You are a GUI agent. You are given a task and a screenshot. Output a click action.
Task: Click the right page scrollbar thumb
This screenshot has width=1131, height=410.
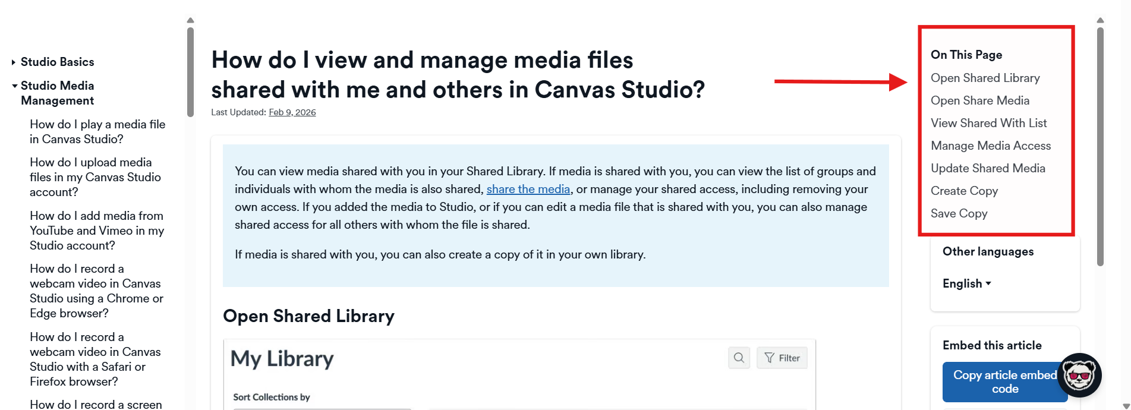pyautogui.click(x=1100, y=146)
